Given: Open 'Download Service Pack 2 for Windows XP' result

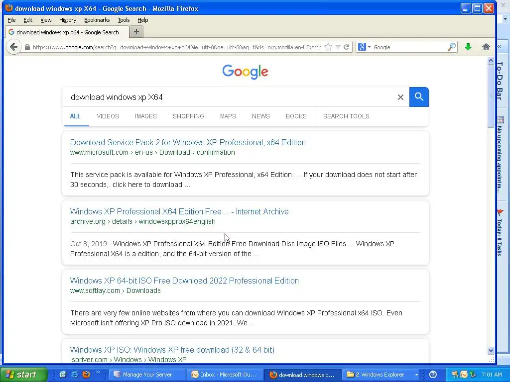Looking at the screenshot, I should point(188,142).
